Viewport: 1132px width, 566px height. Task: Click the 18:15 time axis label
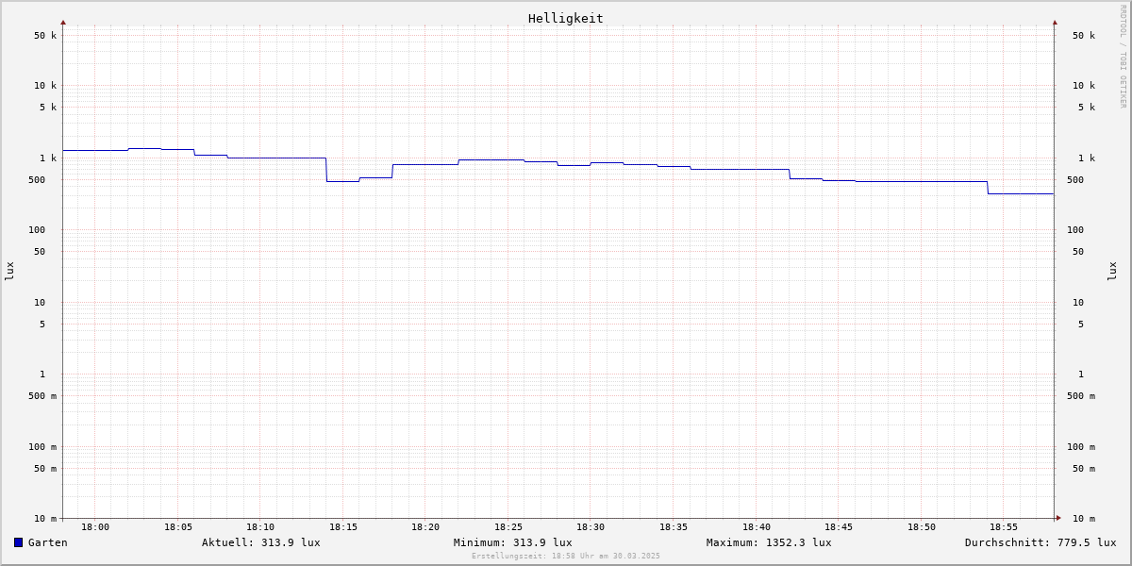point(343,527)
